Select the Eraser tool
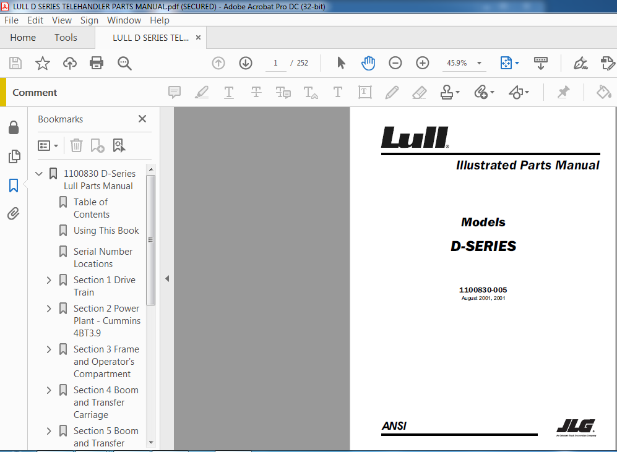This screenshot has width=617, height=452. [x=419, y=92]
